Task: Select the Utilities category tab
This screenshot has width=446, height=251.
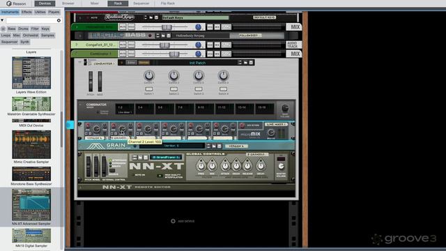Action: coord(40,12)
